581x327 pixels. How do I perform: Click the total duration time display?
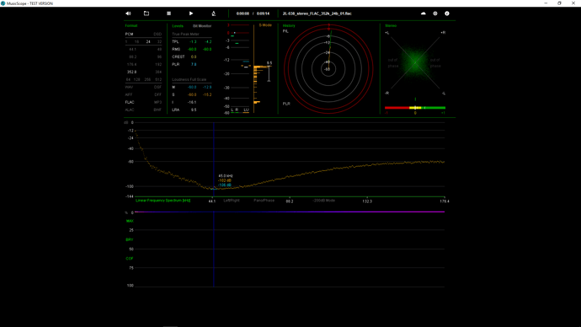[x=263, y=13]
